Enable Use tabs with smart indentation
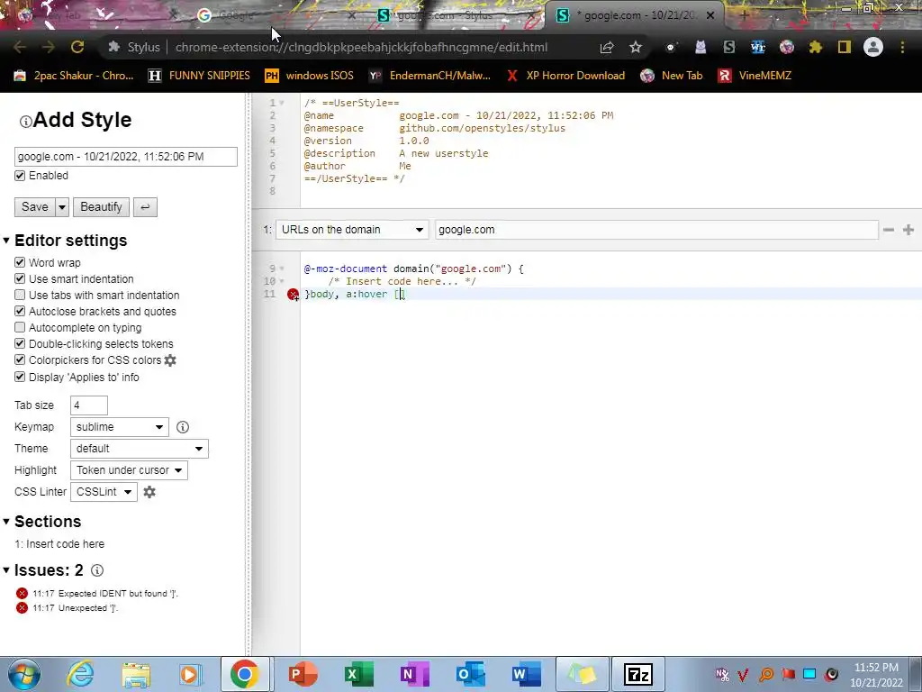 (20, 295)
